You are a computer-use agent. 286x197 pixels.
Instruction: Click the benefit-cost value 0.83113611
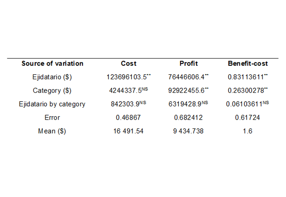[246, 77]
